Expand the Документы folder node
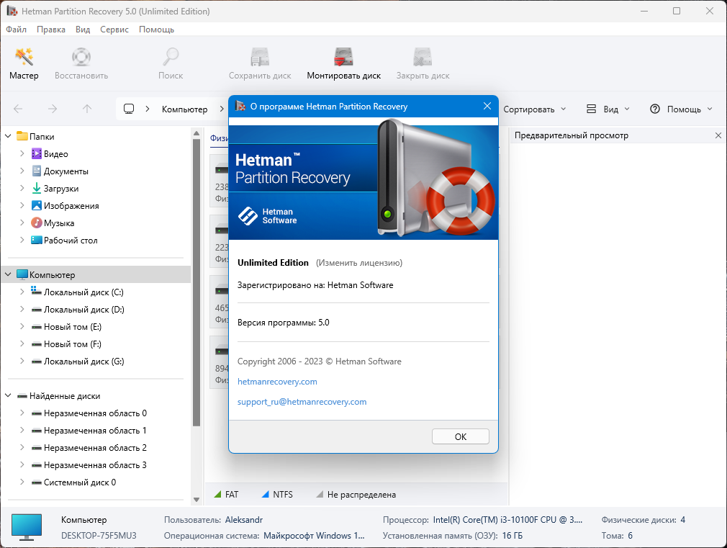This screenshot has width=727, height=548. 22,171
